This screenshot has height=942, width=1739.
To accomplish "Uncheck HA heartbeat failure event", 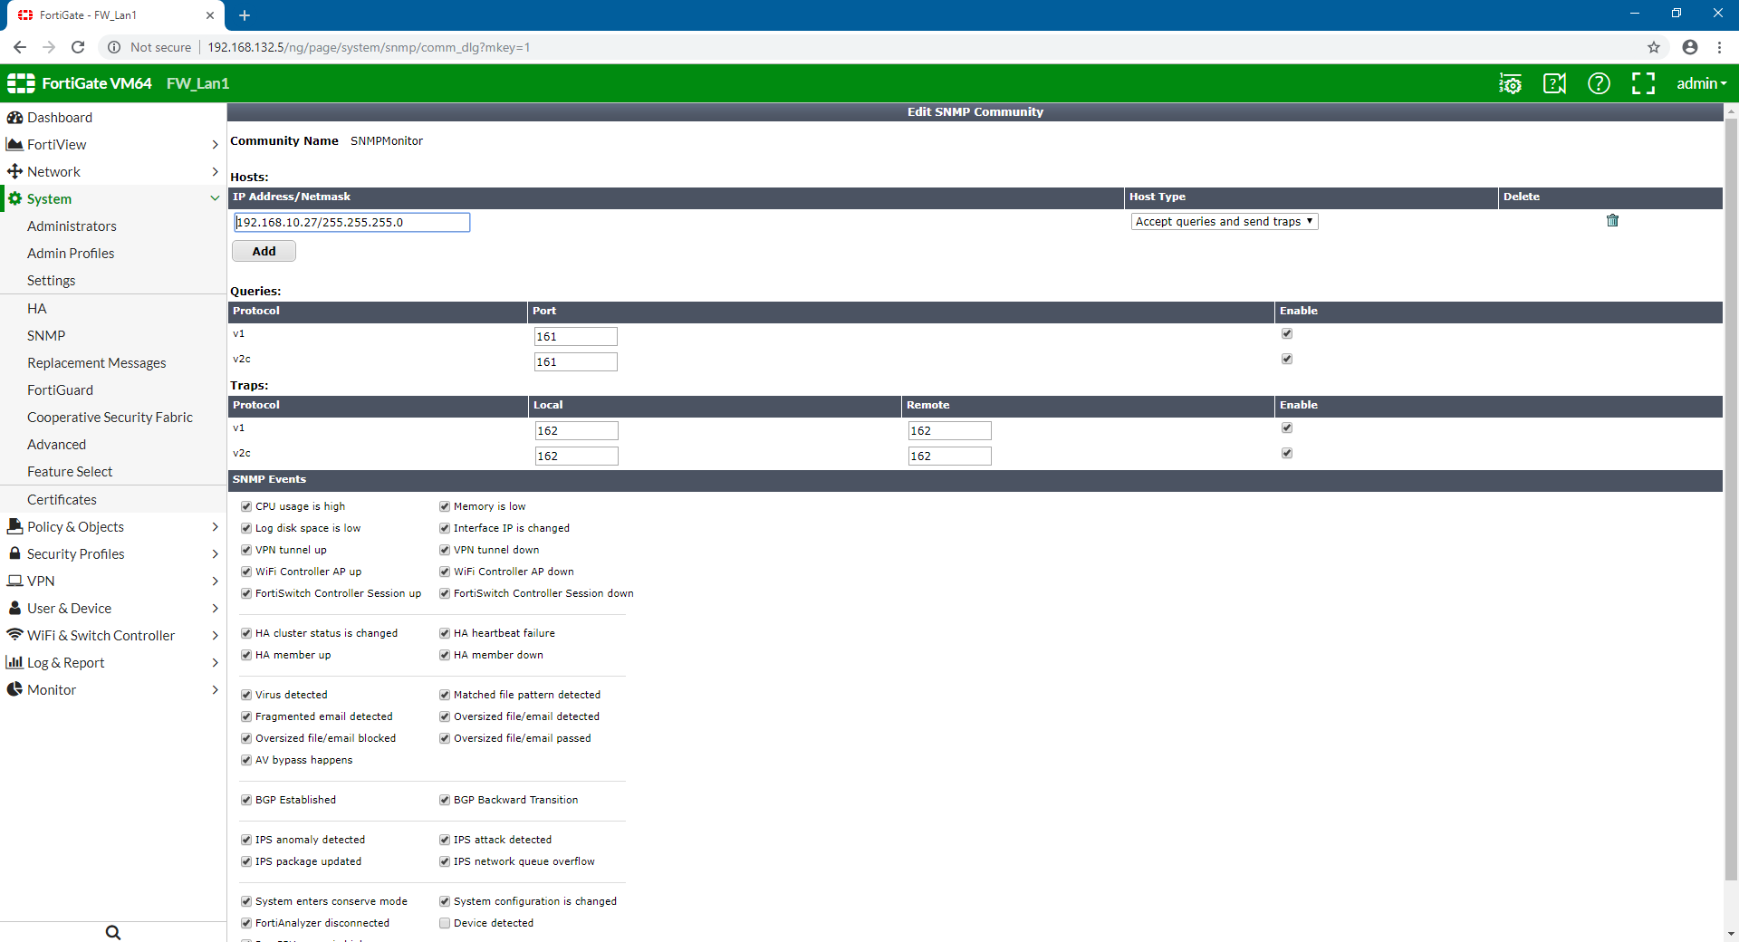I will click(x=445, y=633).
